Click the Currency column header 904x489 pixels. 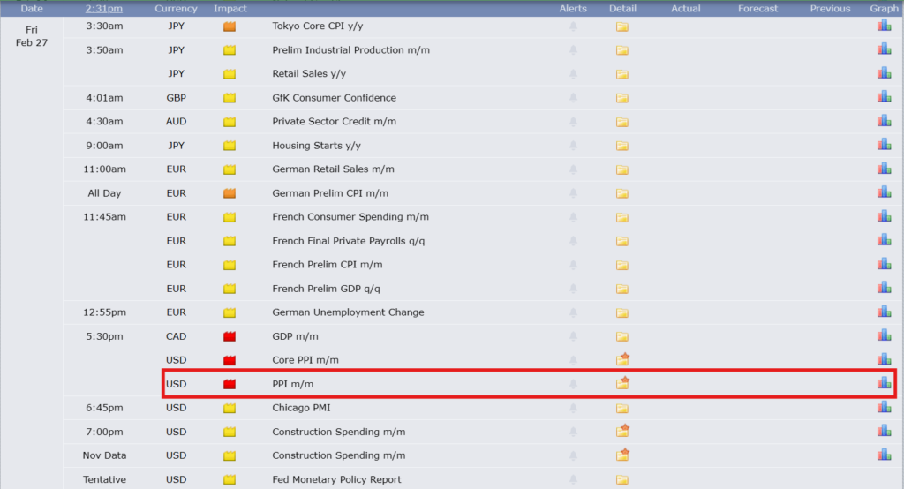point(176,9)
